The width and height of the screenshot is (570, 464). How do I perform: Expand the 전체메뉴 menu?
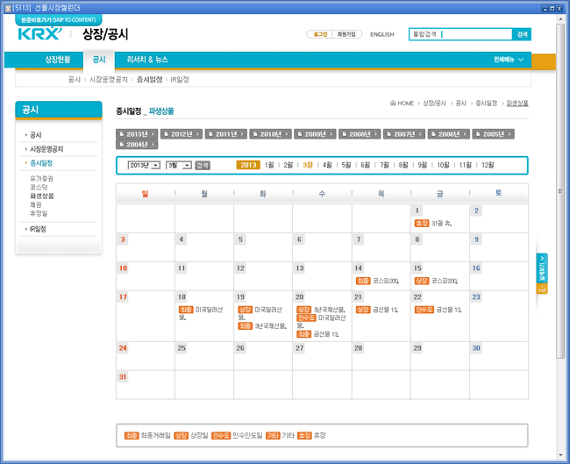pos(510,60)
